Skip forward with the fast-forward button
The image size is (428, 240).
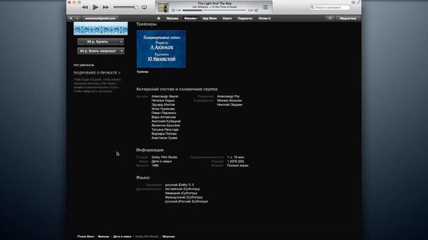[106, 7]
